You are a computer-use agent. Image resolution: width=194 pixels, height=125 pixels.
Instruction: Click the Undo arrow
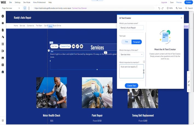(x=159, y=8)
